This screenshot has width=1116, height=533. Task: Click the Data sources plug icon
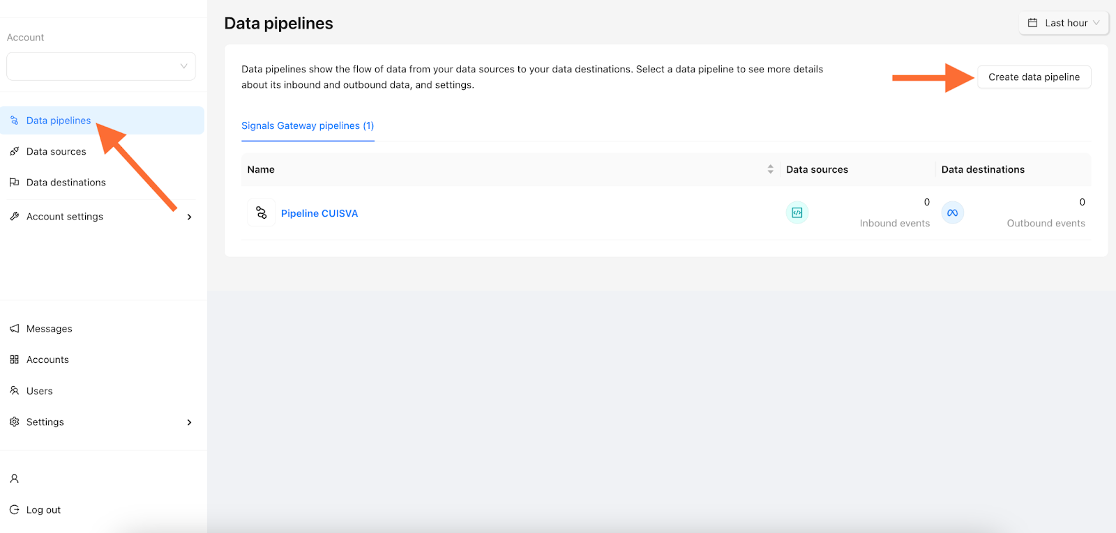point(14,151)
